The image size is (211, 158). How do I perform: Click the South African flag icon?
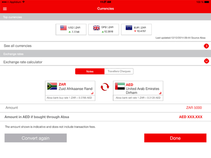(x=52, y=86)
